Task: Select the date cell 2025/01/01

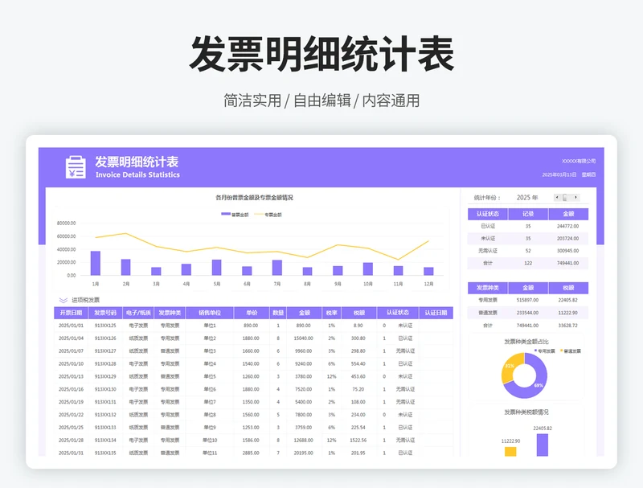Action: point(71,326)
